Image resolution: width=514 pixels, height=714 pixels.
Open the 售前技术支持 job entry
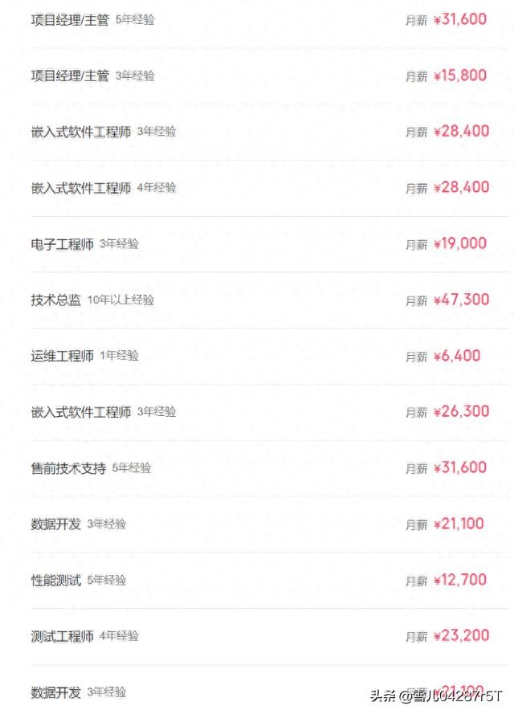tap(68, 468)
